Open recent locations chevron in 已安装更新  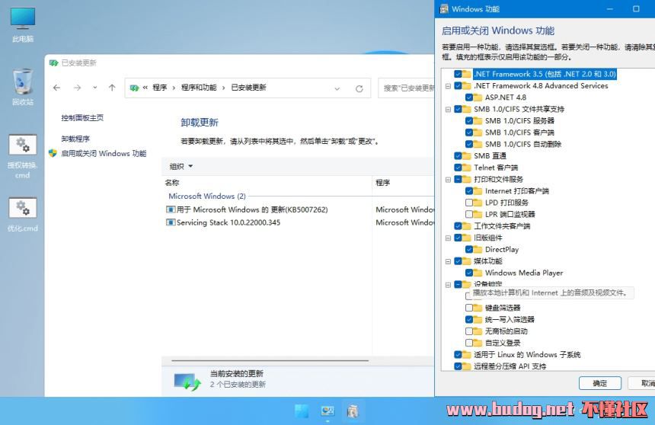(95, 88)
